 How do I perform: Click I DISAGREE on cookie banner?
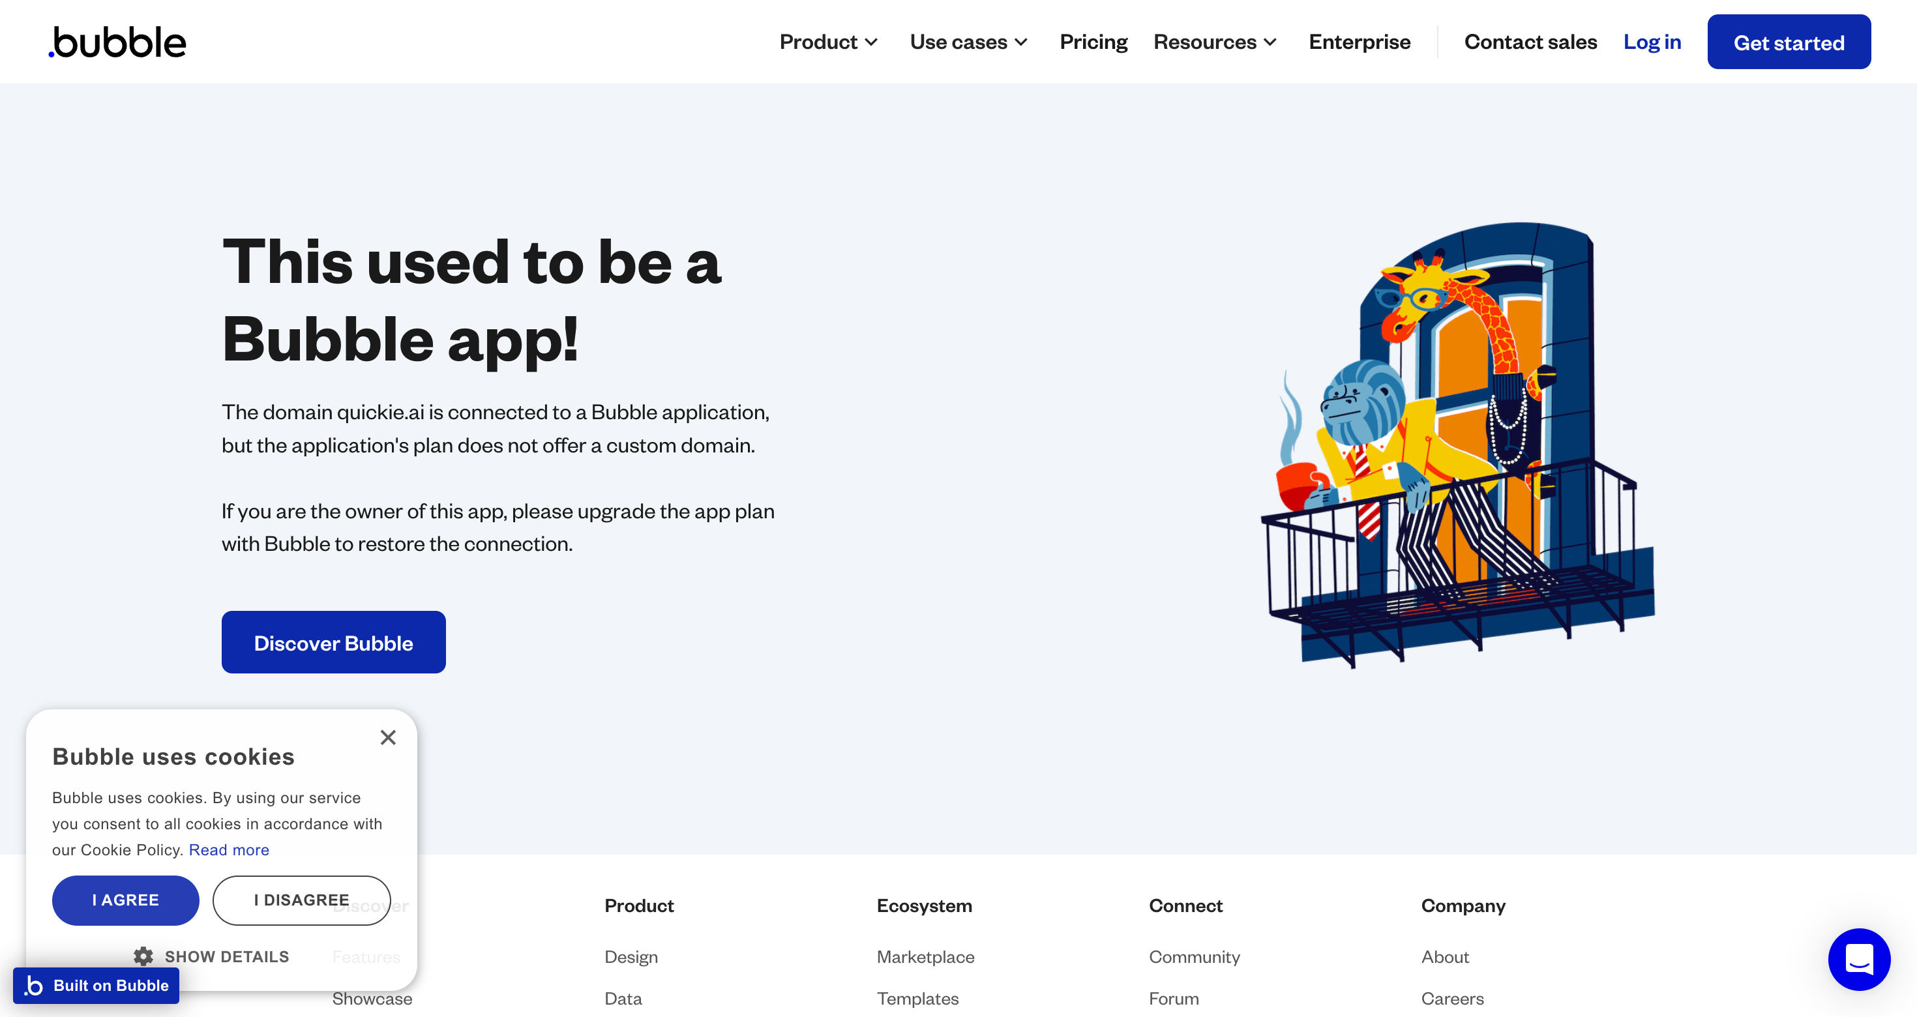301,900
